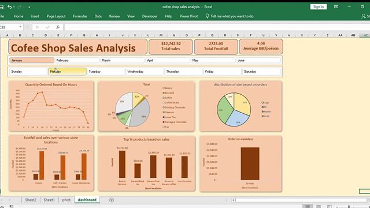
Task: Click Packaged Chocolate legend entry
Action: point(175,122)
